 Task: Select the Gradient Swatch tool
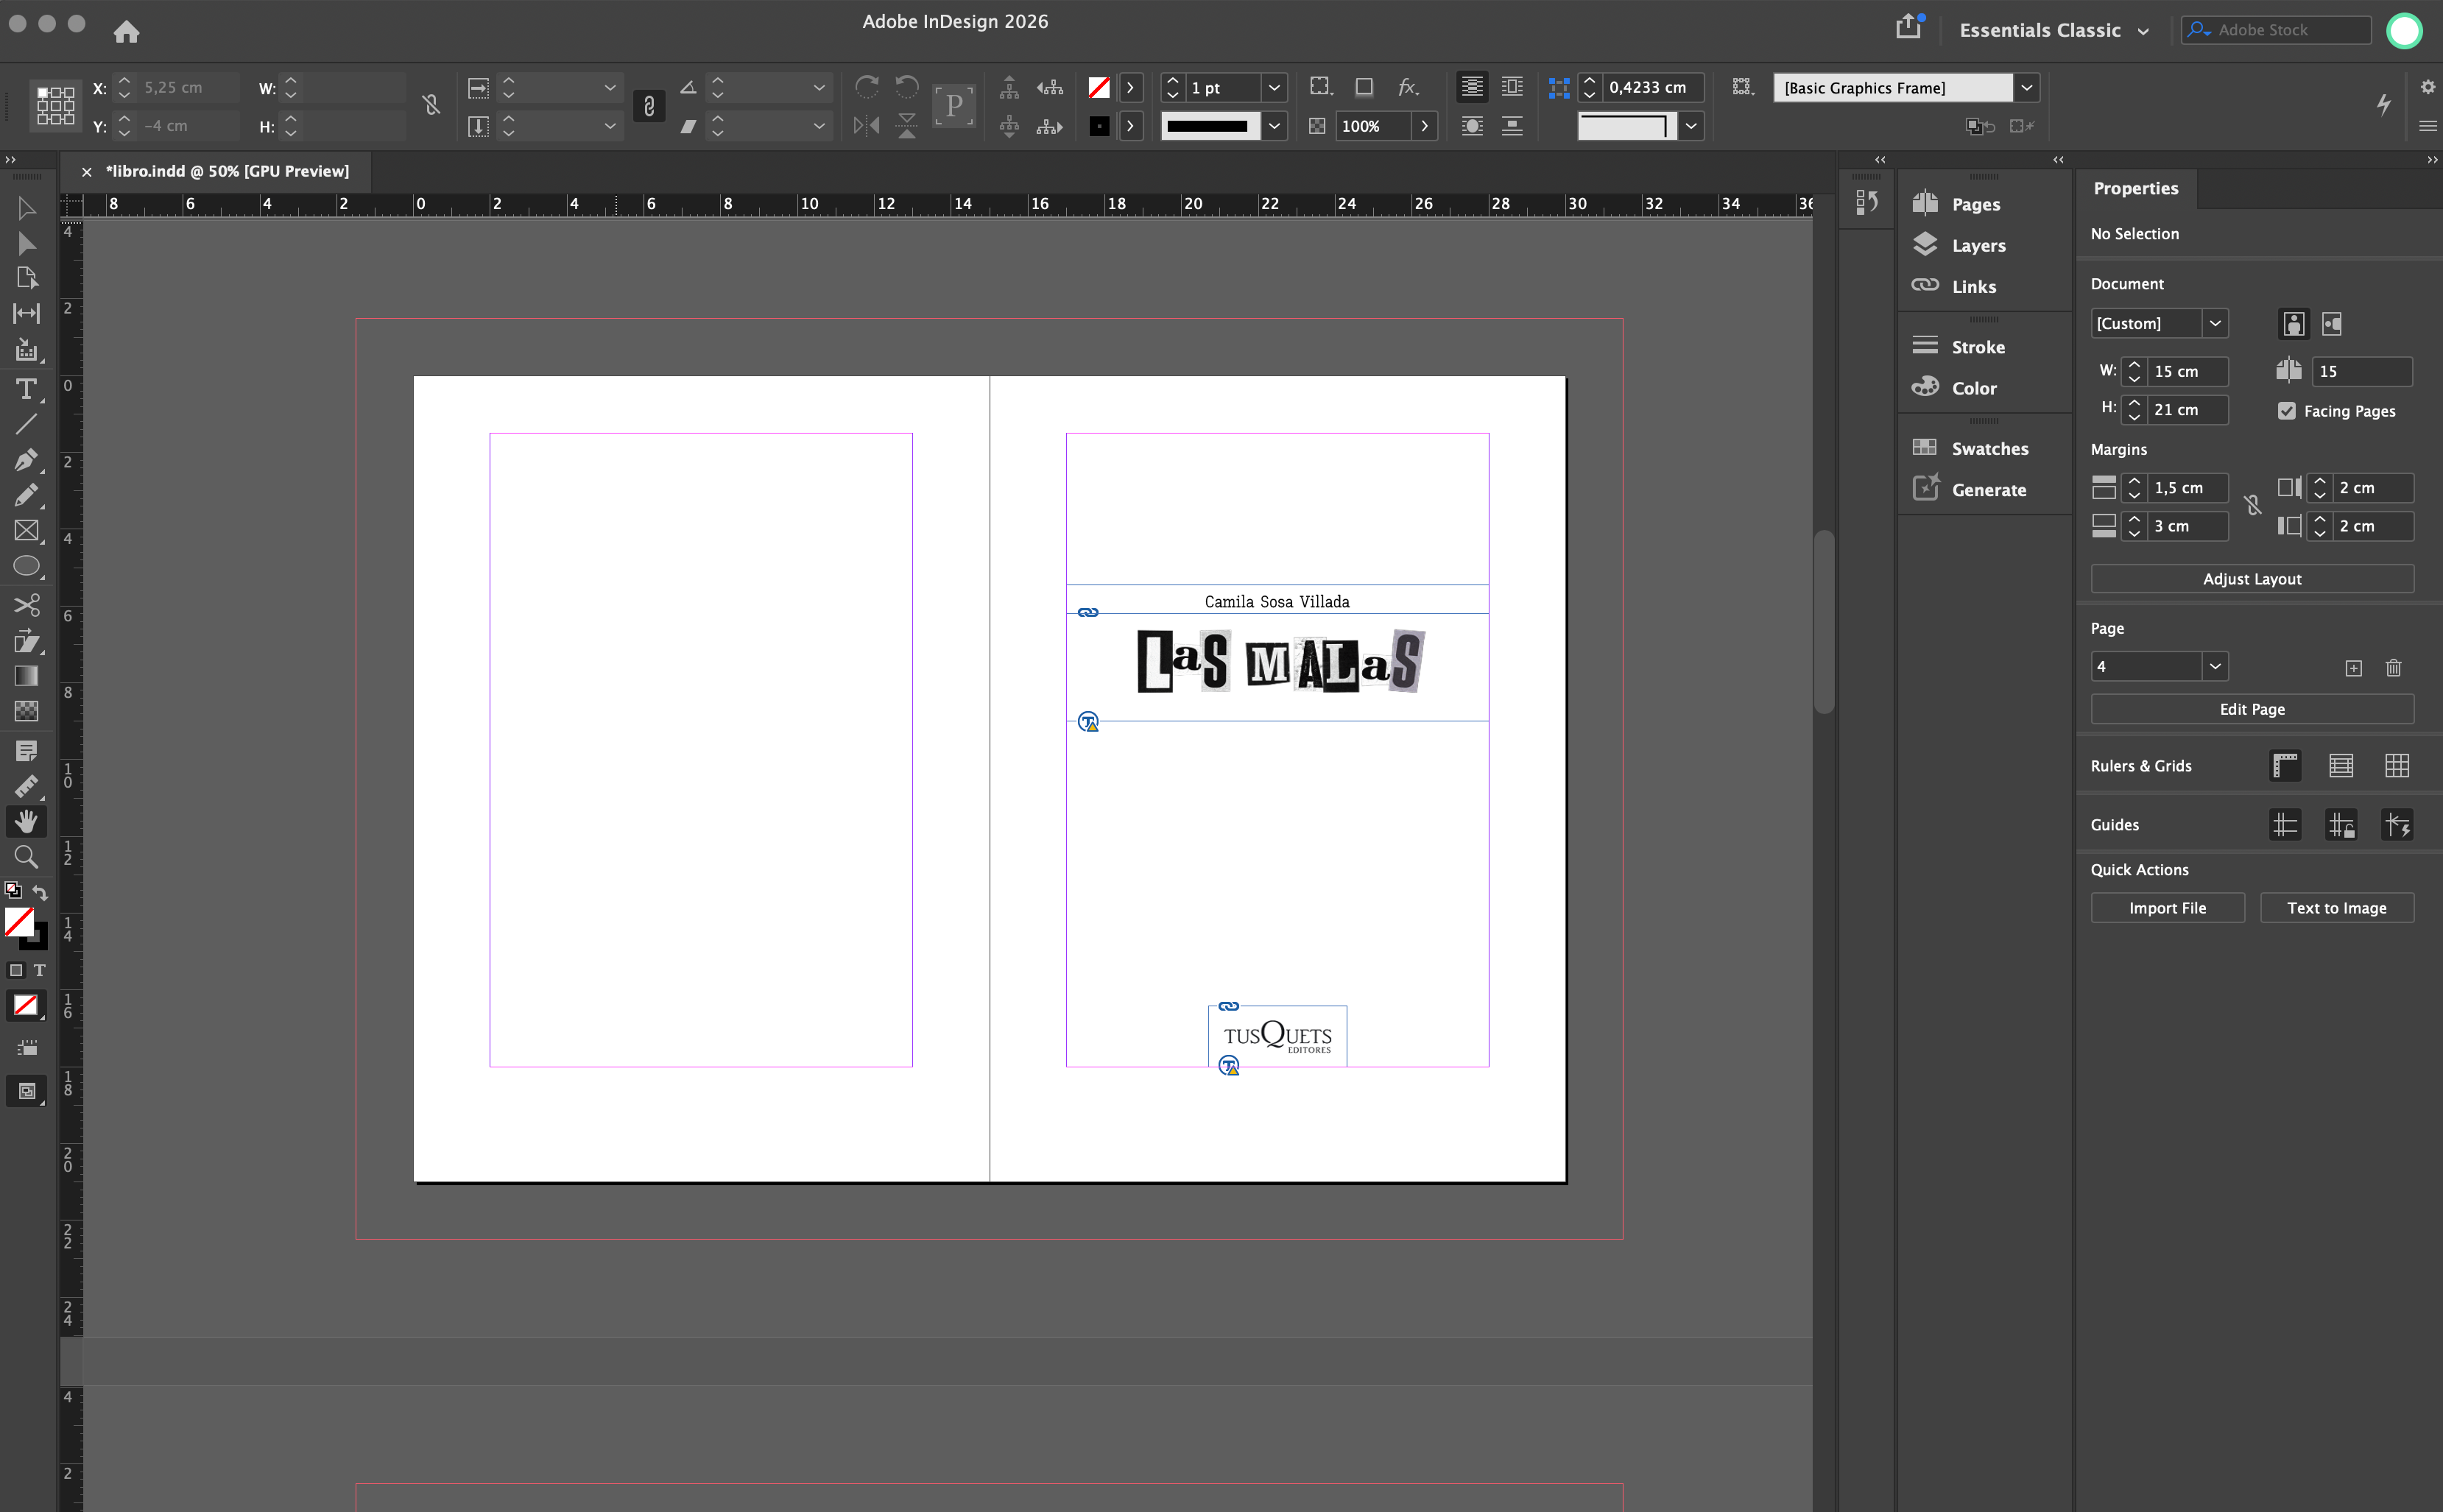(x=26, y=676)
